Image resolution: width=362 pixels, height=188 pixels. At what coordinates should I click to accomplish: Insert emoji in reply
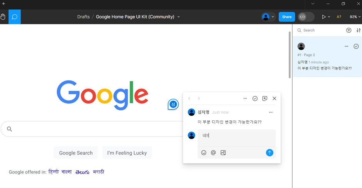coord(204,153)
